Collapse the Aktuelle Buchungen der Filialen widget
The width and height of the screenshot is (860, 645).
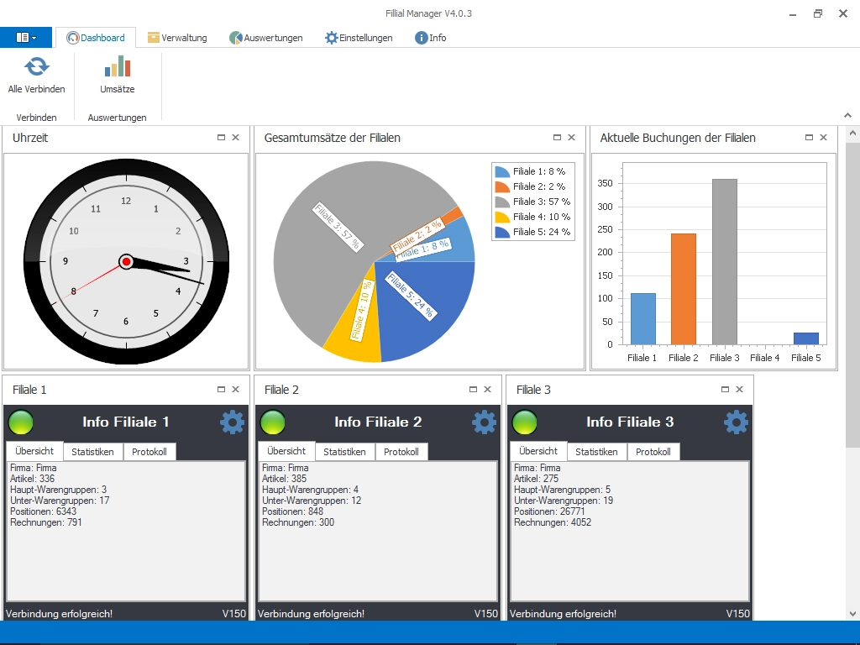click(807, 137)
